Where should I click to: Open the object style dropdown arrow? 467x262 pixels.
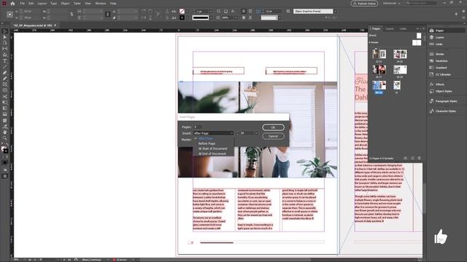(335, 12)
